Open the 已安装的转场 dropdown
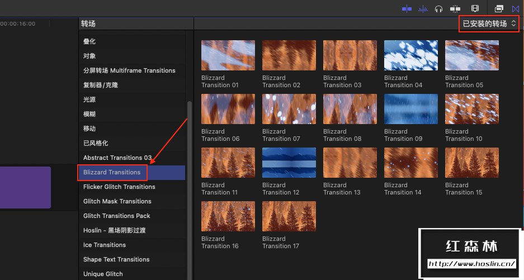524x280 pixels. (x=489, y=23)
